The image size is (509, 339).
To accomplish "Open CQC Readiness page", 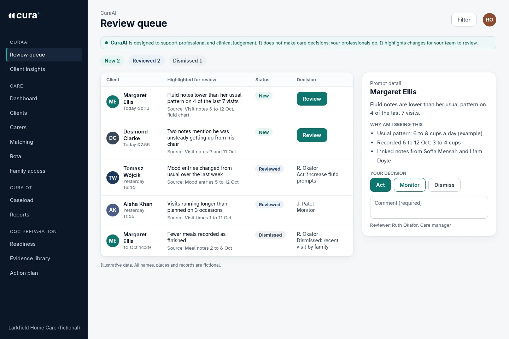I will 44,244.
